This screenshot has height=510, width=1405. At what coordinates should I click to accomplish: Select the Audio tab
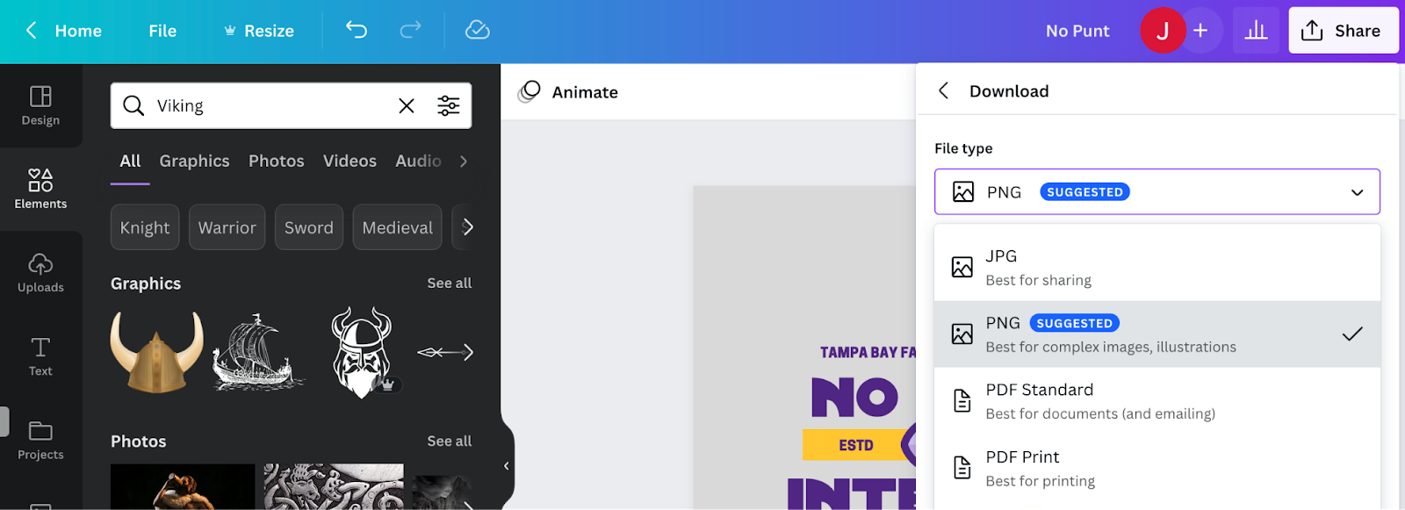click(418, 161)
